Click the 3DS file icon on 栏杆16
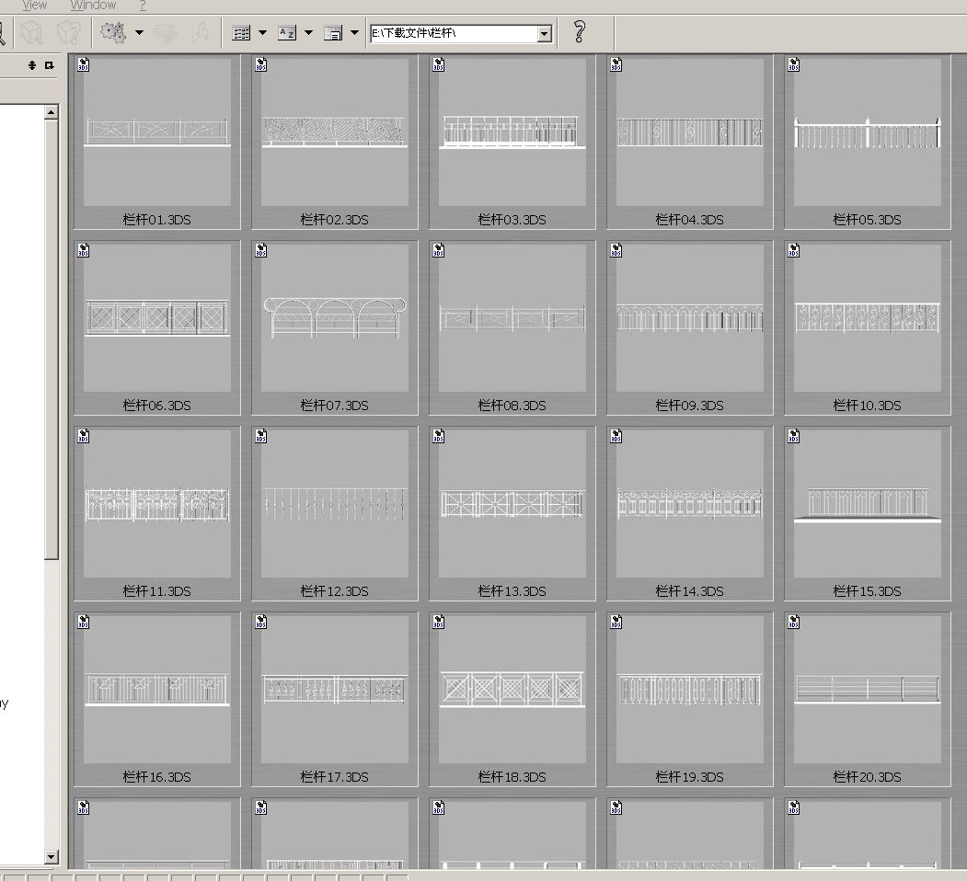 tap(84, 622)
